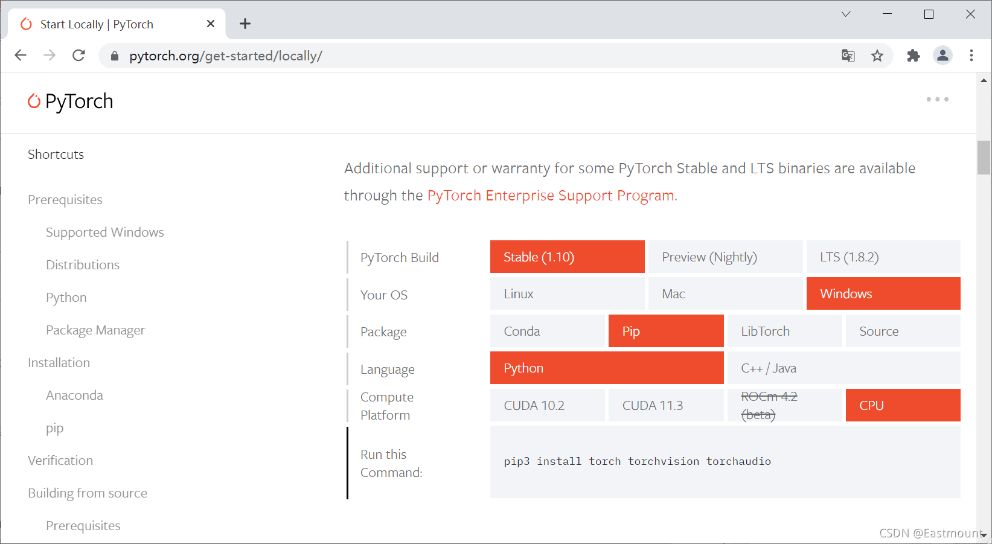Select Stable (1.10) build
Image resolution: width=992 pixels, height=544 pixels.
[568, 257]
